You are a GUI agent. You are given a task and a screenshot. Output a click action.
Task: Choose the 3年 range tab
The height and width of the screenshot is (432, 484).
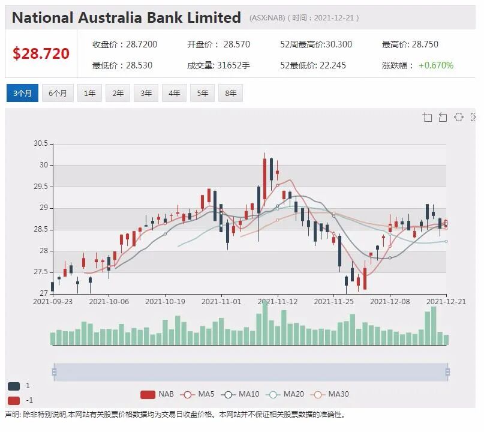146,93
